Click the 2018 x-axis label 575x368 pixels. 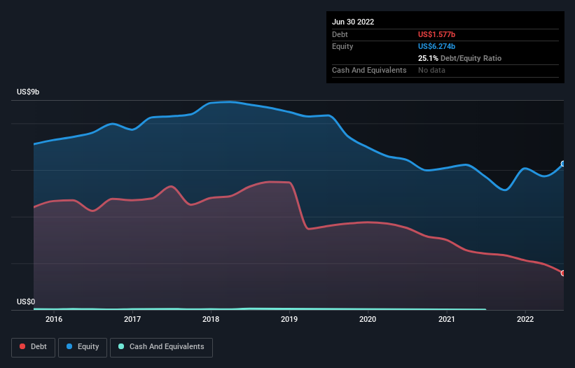point(211,319)
